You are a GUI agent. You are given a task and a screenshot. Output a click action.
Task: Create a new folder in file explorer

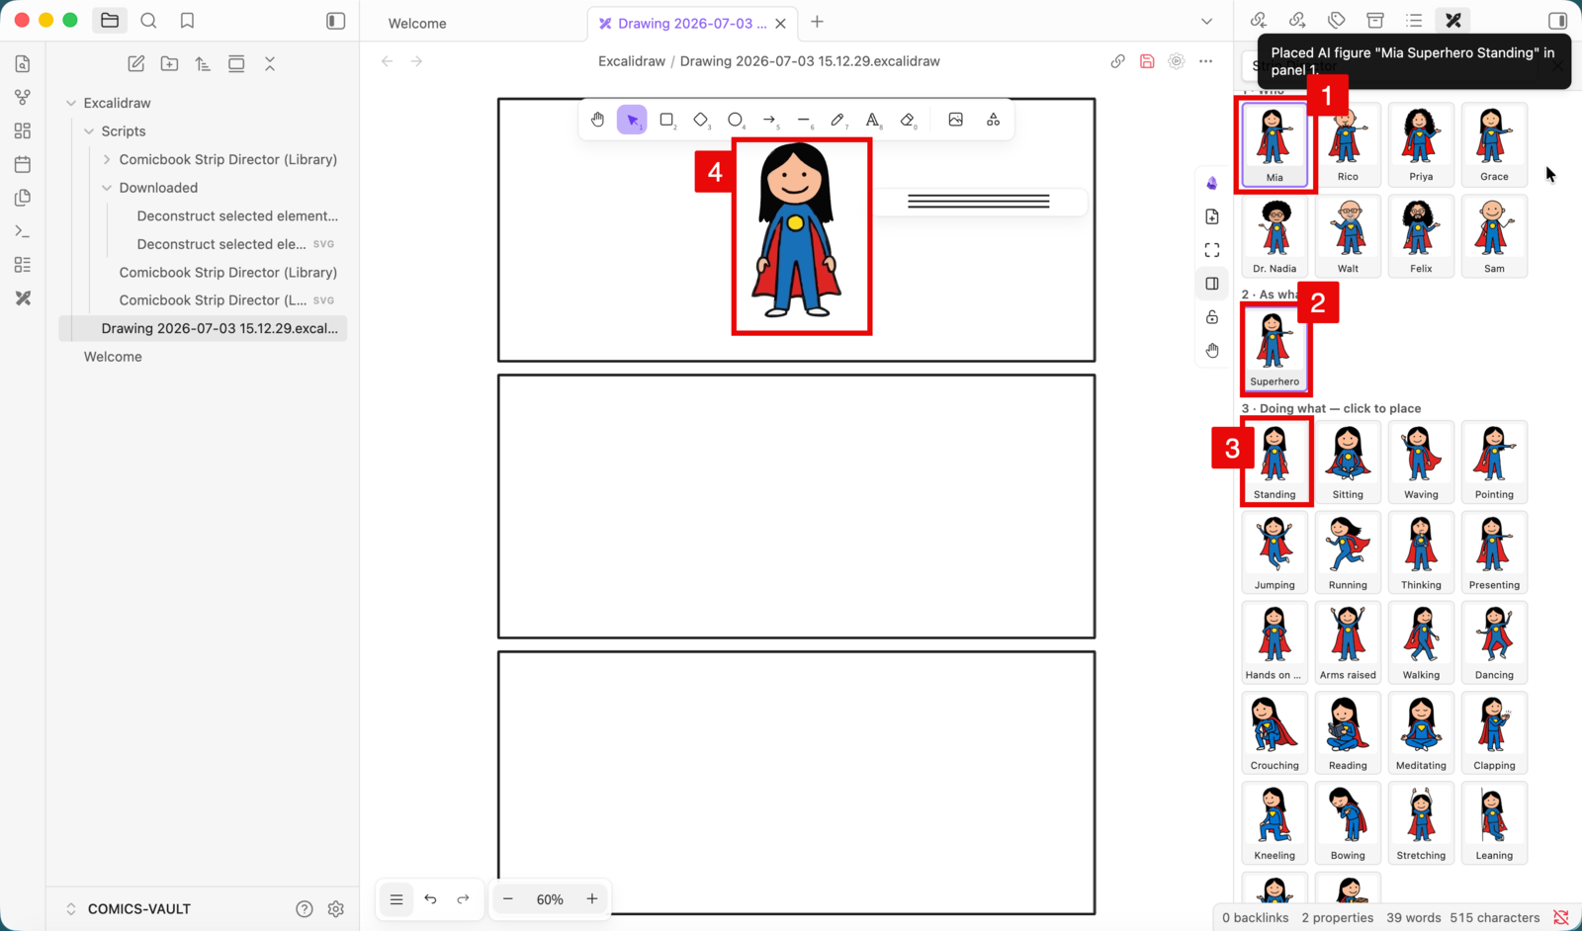click(x=170, y=63)
